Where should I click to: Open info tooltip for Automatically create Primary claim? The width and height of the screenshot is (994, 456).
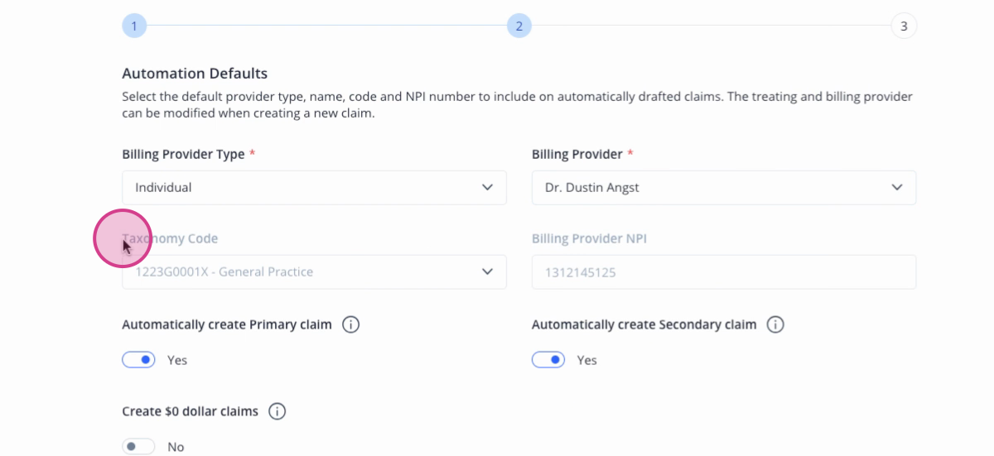tap(350, 324)
